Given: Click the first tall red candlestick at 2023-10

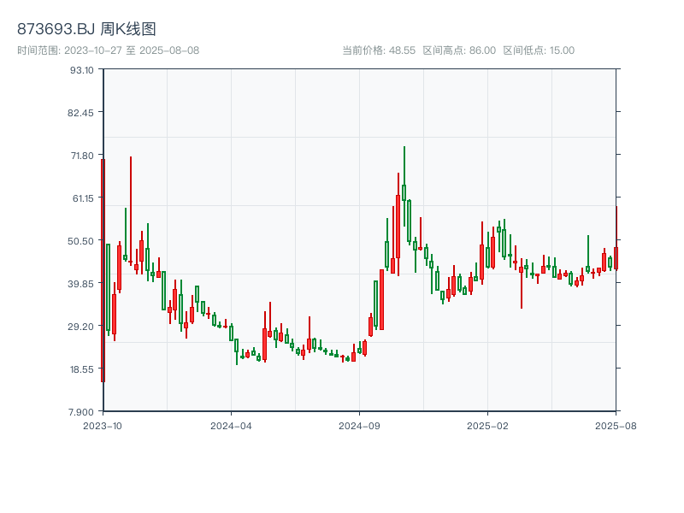Looking at the screenshot, I should tap(103, 270).
